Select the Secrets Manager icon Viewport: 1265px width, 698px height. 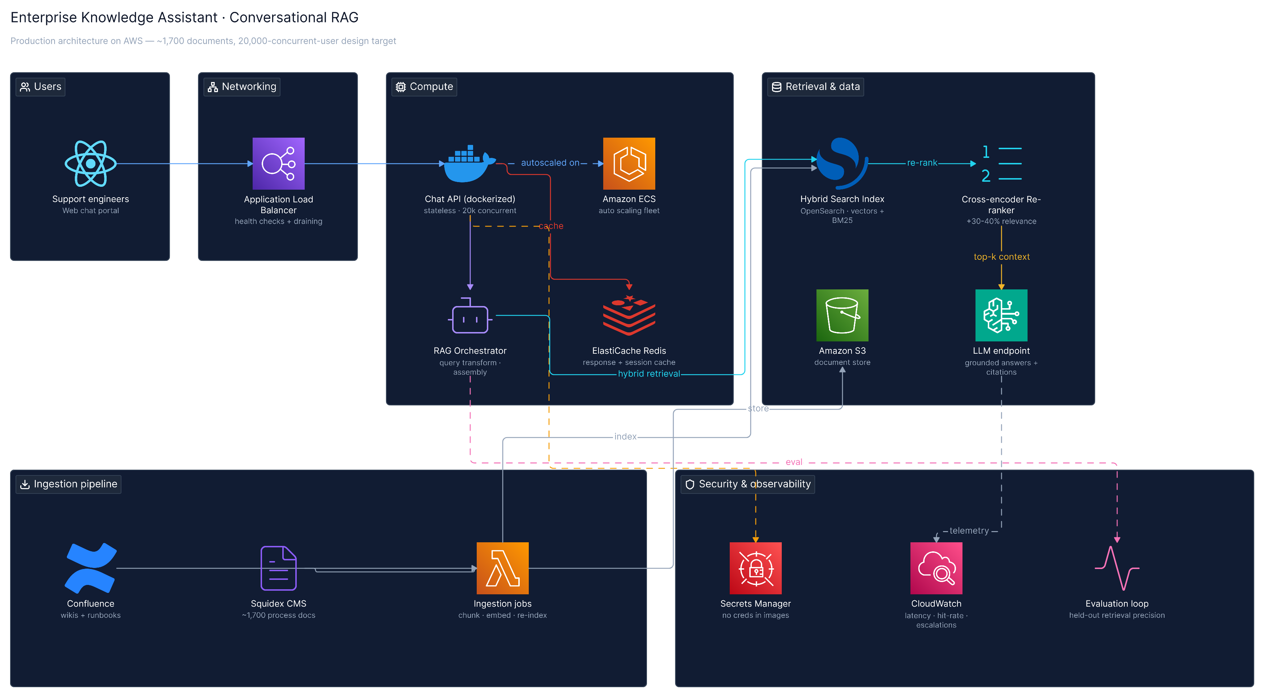click(x=755, y=568)
